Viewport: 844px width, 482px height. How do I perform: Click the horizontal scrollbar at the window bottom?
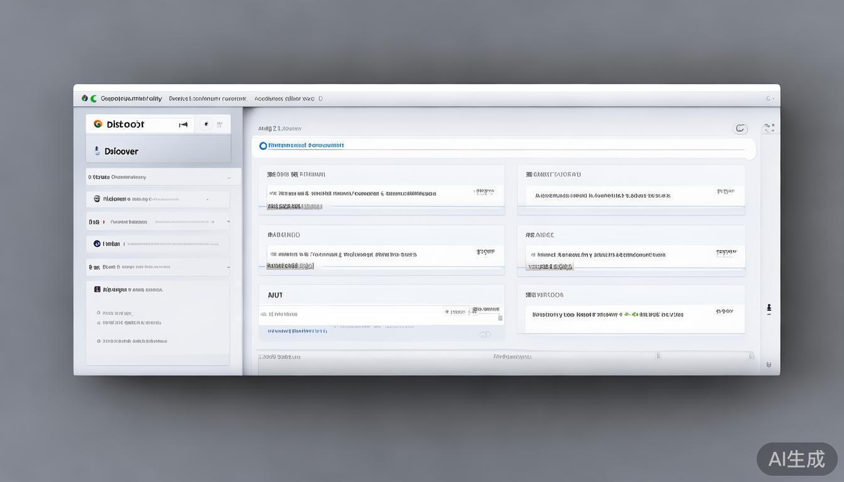pyautogui.click(x=502, y=356)
